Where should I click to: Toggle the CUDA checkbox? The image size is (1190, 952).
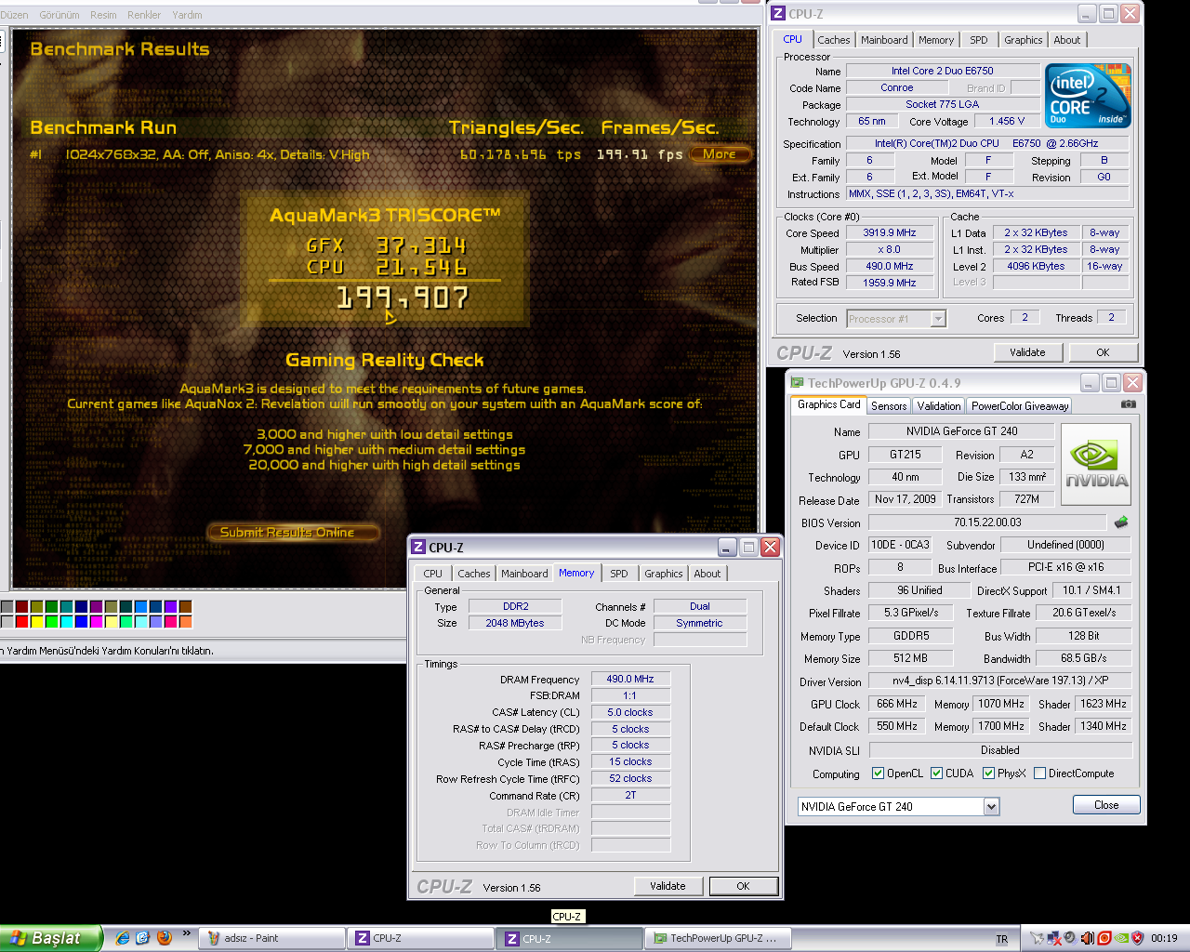936,773
